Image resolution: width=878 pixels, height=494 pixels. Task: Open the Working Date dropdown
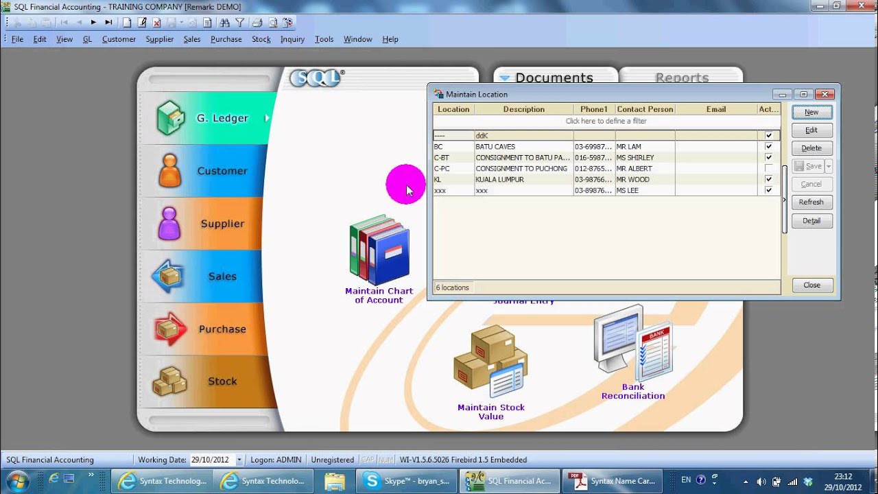click(239, 460)
